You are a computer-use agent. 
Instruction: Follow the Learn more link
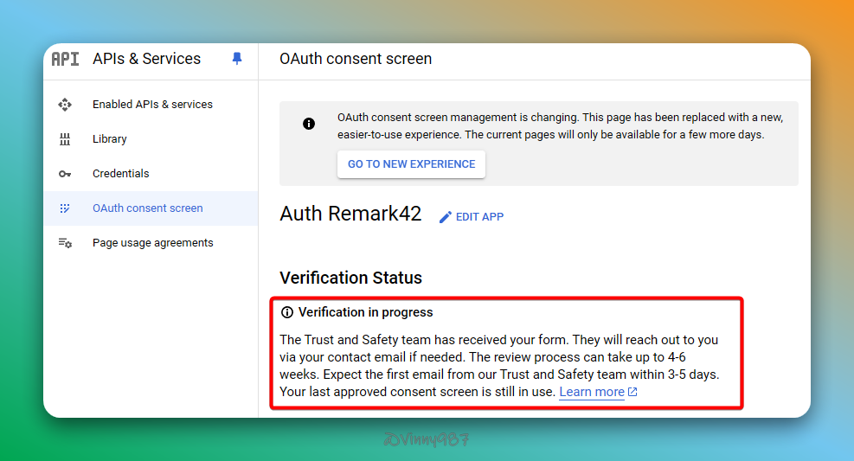pyautogui.click(x=592, y=393)
